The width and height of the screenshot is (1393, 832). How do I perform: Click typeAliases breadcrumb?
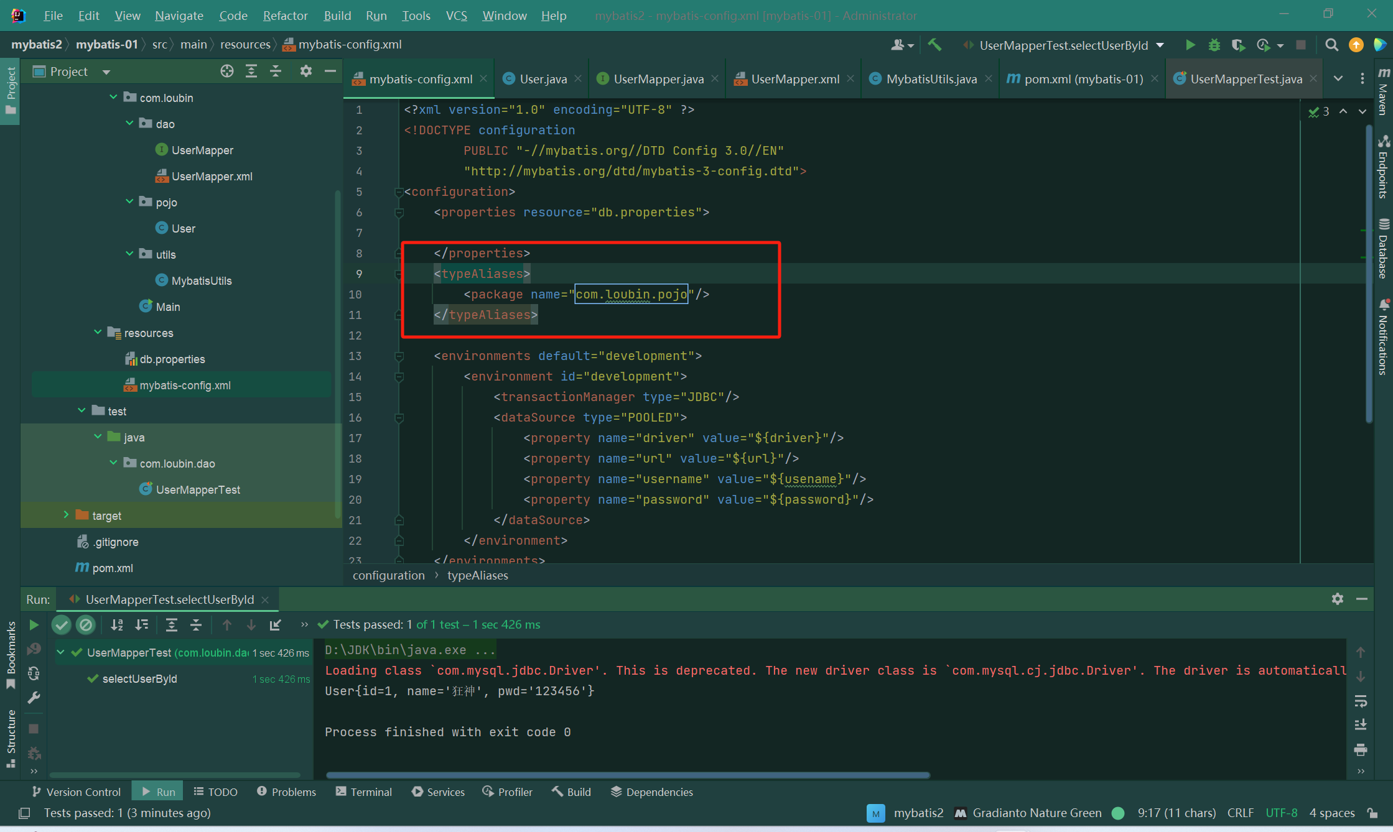tap(477, 575)
